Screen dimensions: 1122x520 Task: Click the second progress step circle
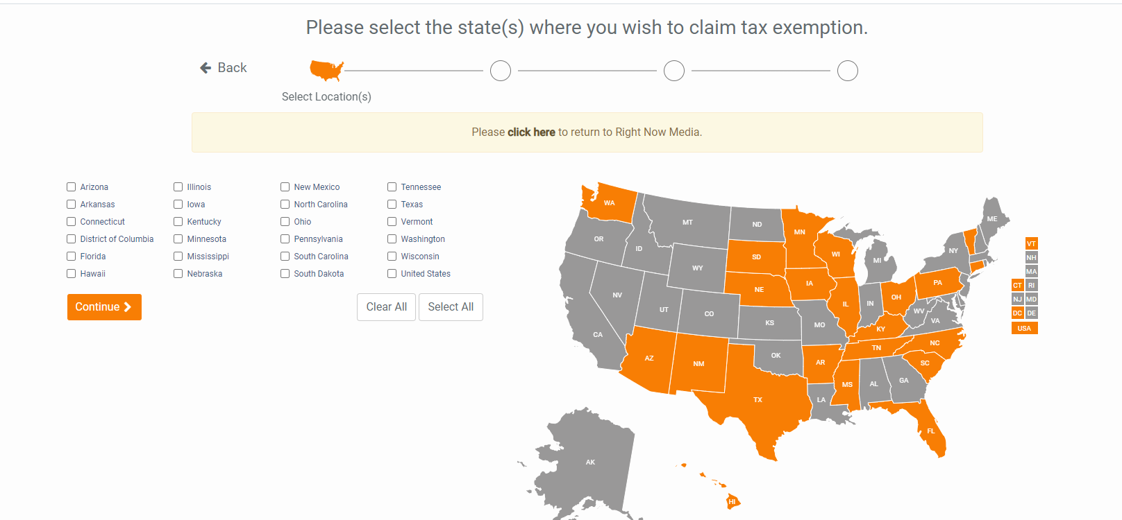pos(500,70)
